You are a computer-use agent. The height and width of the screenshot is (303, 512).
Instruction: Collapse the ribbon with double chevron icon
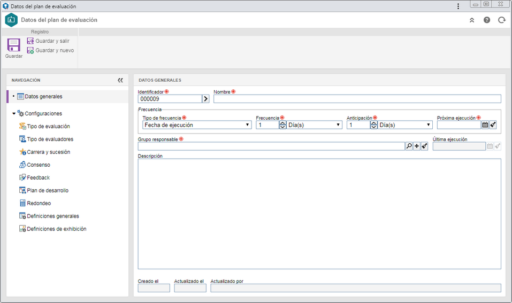[471, 20]
